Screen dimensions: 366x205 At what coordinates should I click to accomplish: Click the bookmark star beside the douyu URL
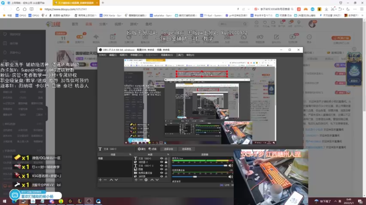pyautogui.click(x=41, y=9)
